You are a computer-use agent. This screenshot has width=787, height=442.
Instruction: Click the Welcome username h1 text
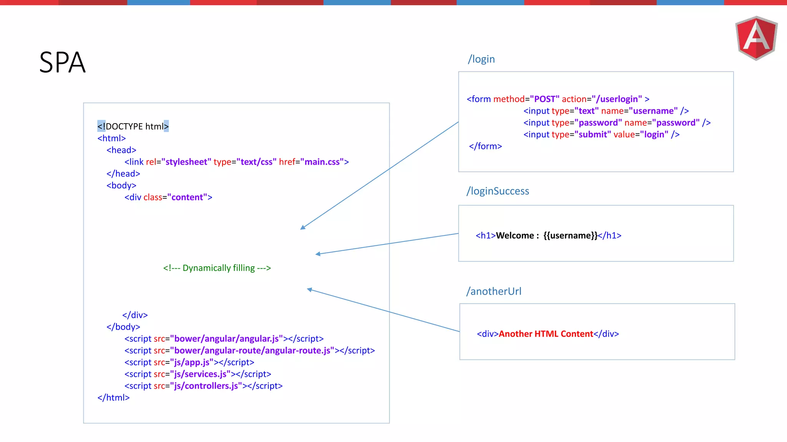[x=548, y=236]
